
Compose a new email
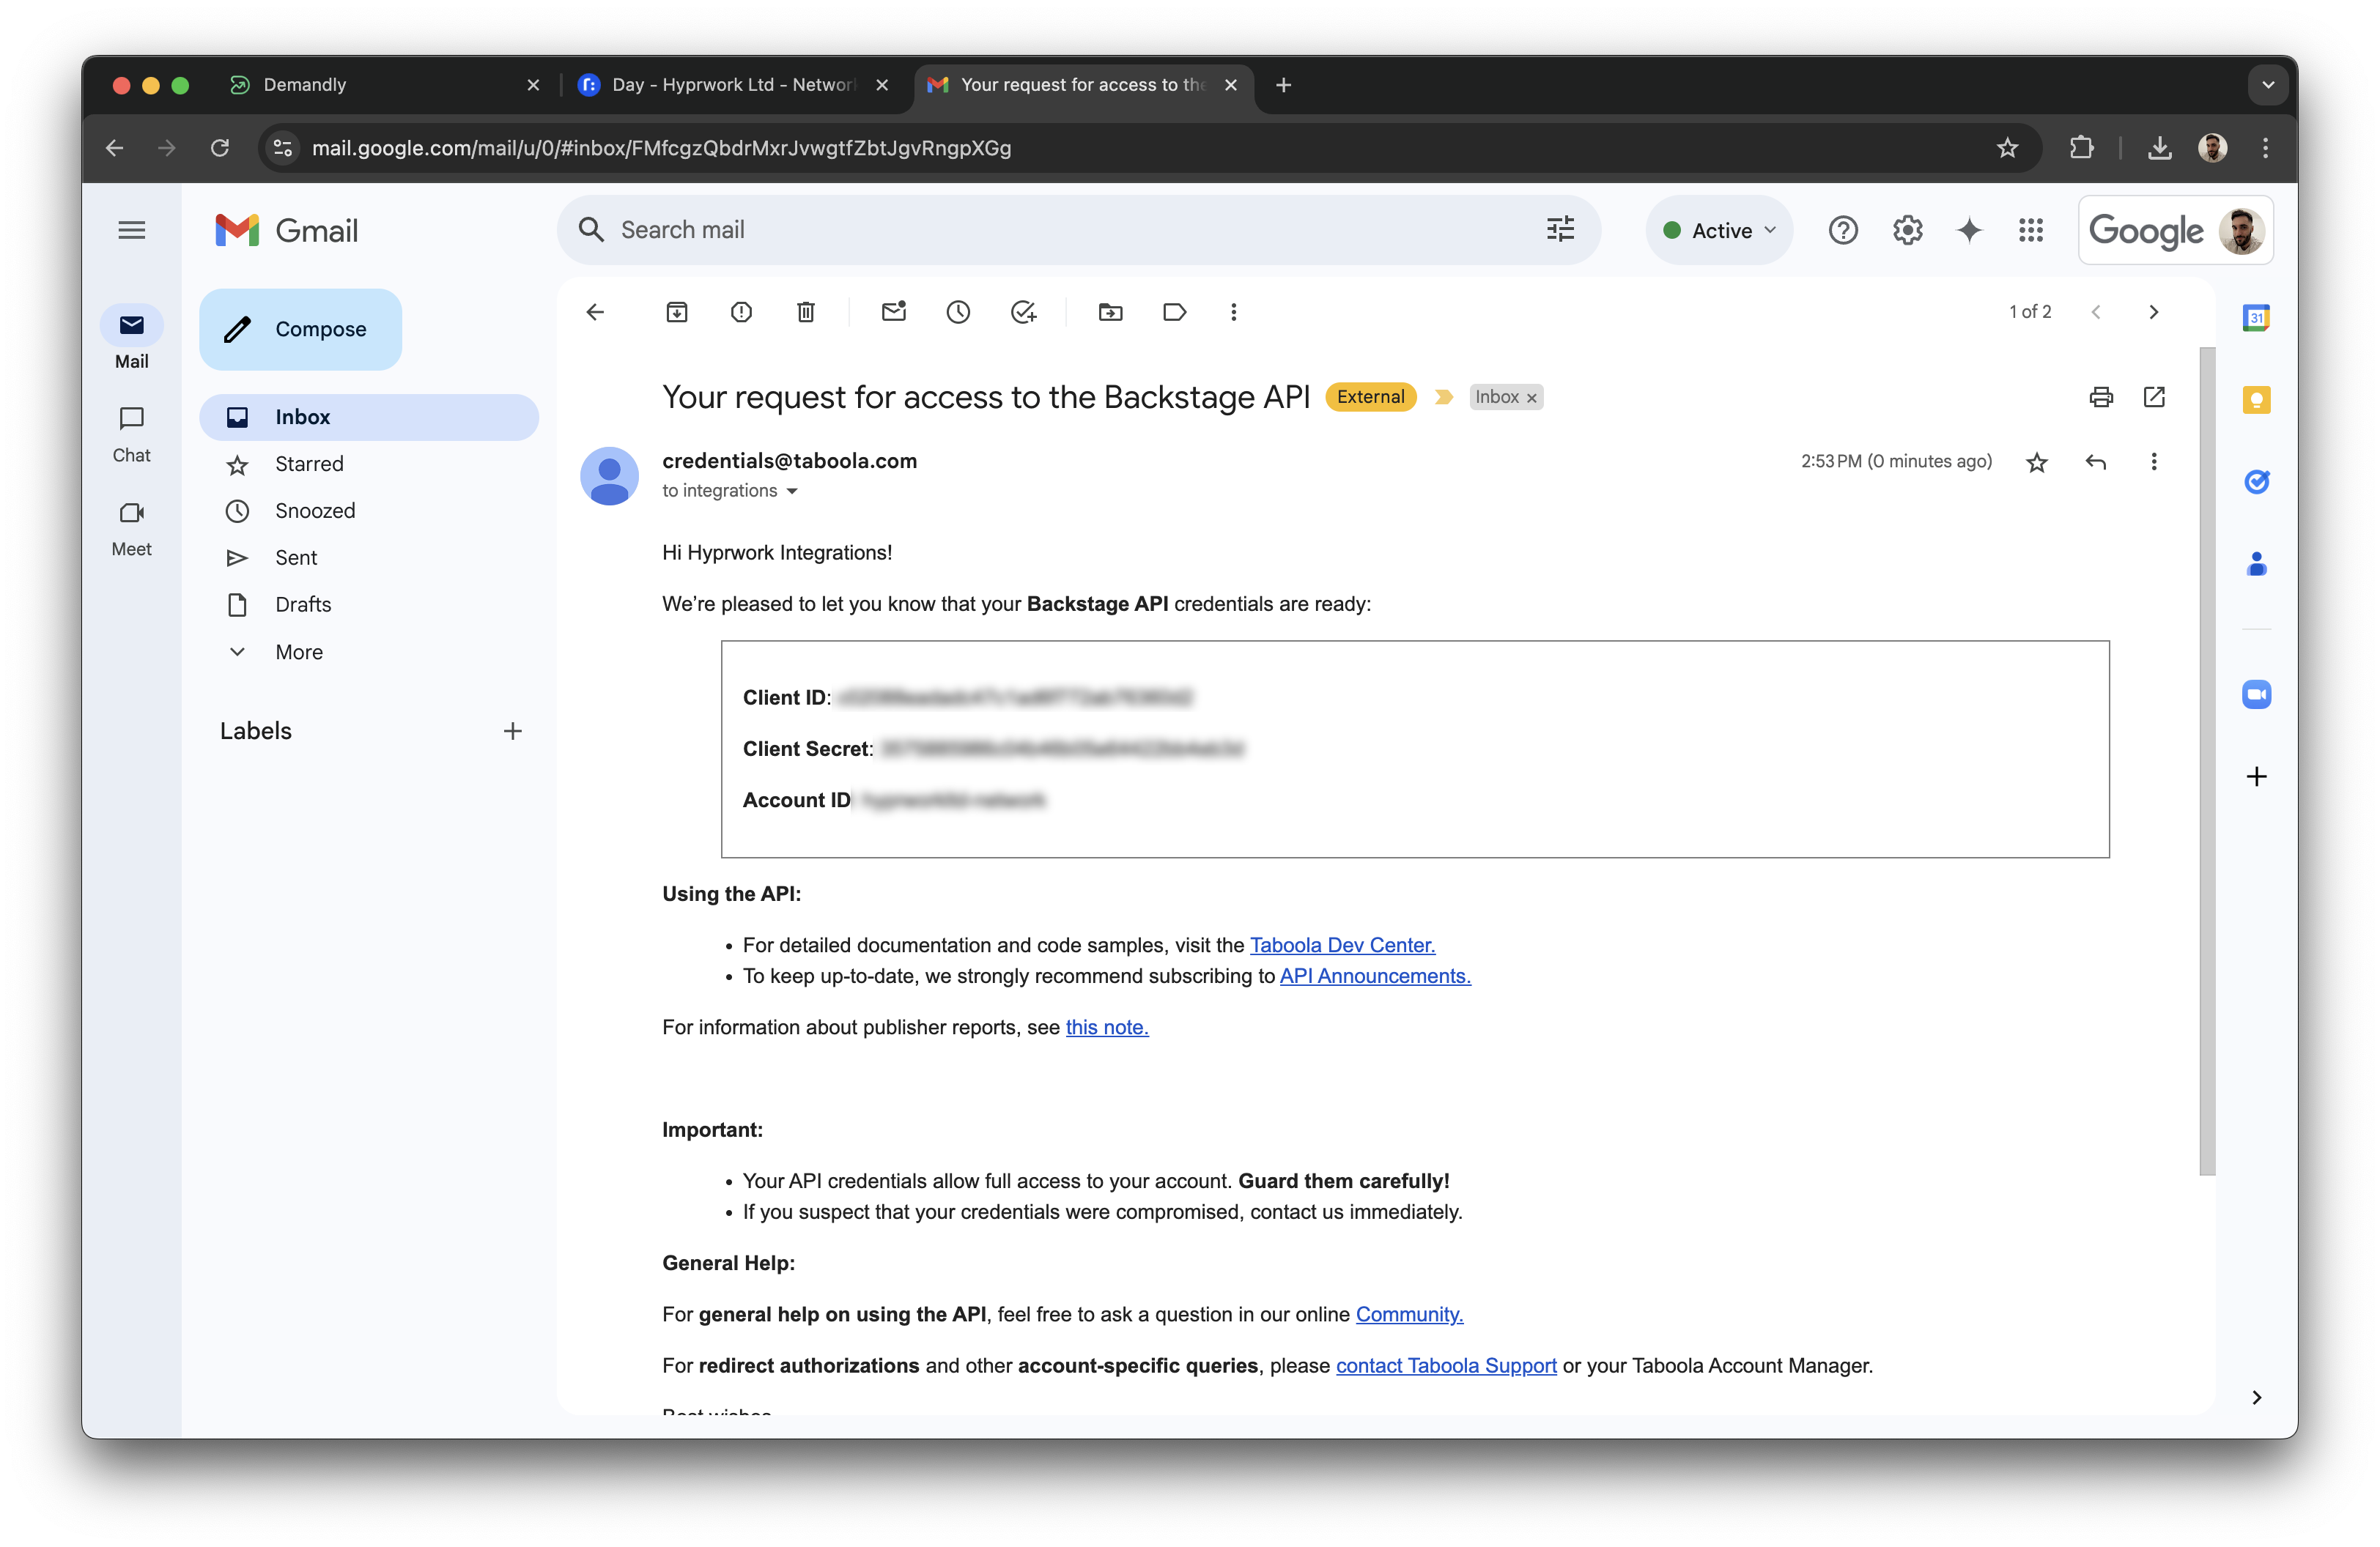tap(300, 329)
